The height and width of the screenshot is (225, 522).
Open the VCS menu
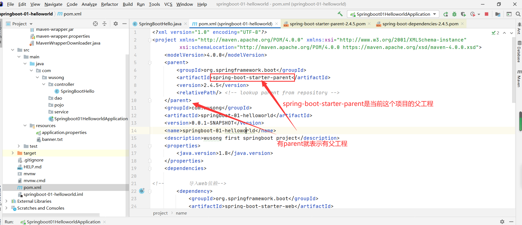pyautogui.click(x=168, y=4)
